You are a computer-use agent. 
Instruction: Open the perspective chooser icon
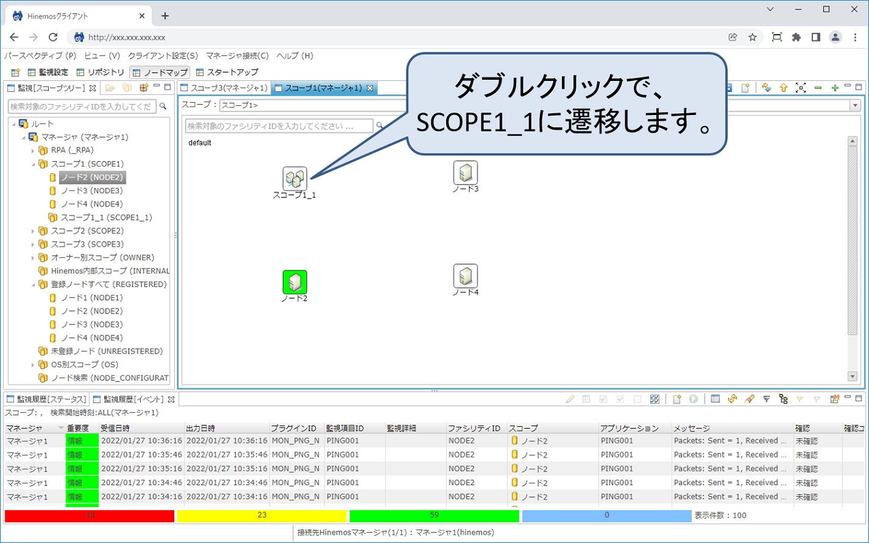click(16, 72)
